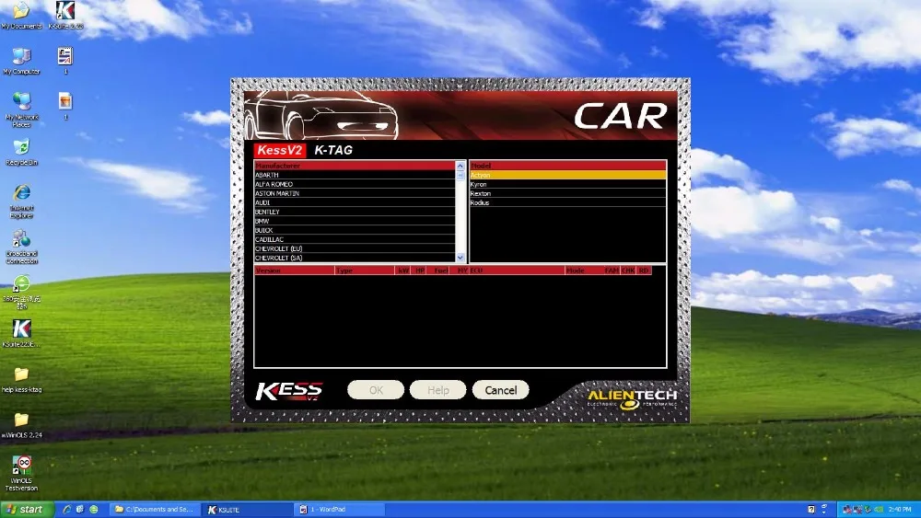This screenshot has height=518, width=921.
Task: Select CADILLAC manufacturer
Action: click(355, 240)
